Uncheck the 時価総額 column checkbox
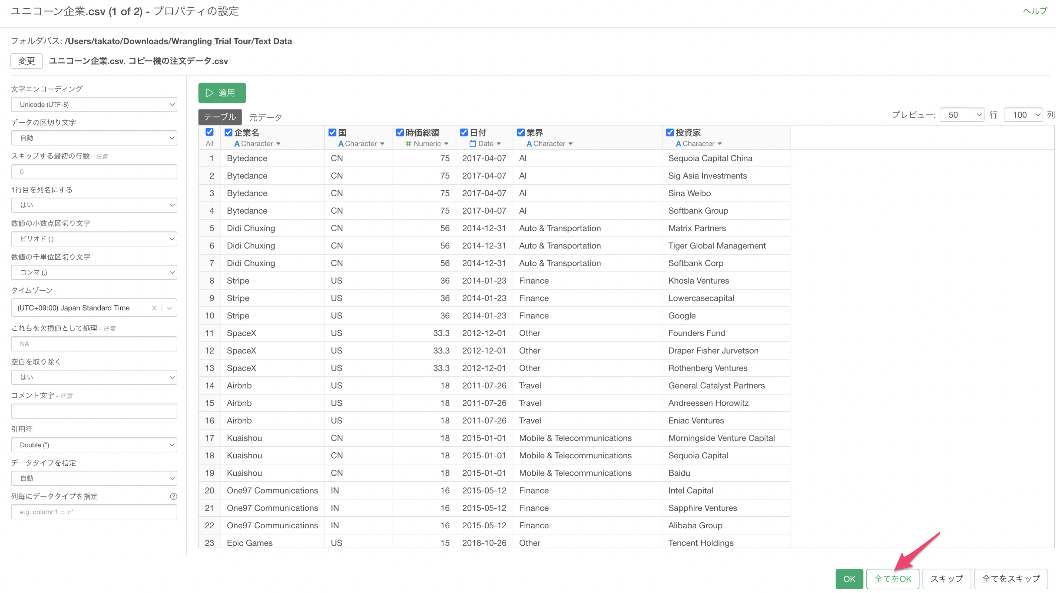Image resolution: width=1056 pixels, height=593 pixels. click(x=400, y=132)
